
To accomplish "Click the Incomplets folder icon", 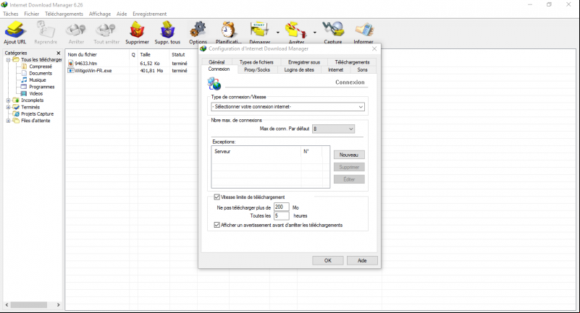I will pos(16,100).
